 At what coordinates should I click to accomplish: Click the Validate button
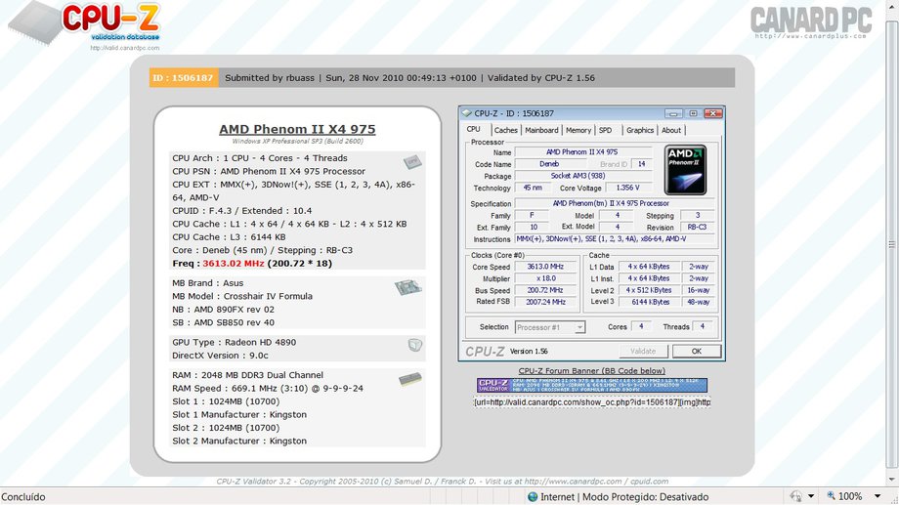point(643,351)
